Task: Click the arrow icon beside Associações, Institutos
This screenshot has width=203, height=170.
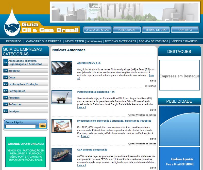Action: 6,62
